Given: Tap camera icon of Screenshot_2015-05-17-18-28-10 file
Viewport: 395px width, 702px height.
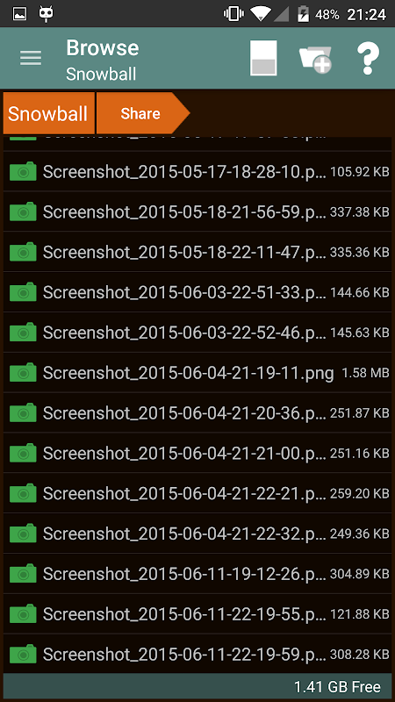Looking at the screenshot, I should point(23,171).
